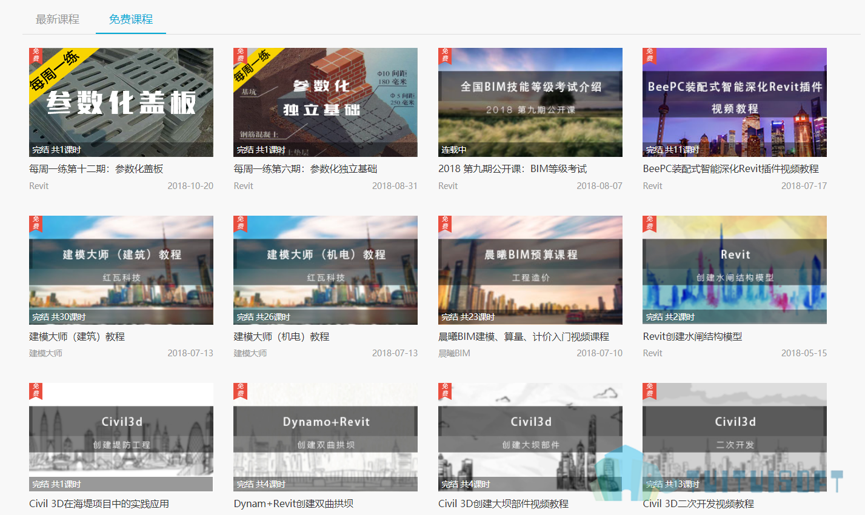Click the 完结 共30课时 status label
This screenshot has width=865, height=515.
(x=59, y=317)
